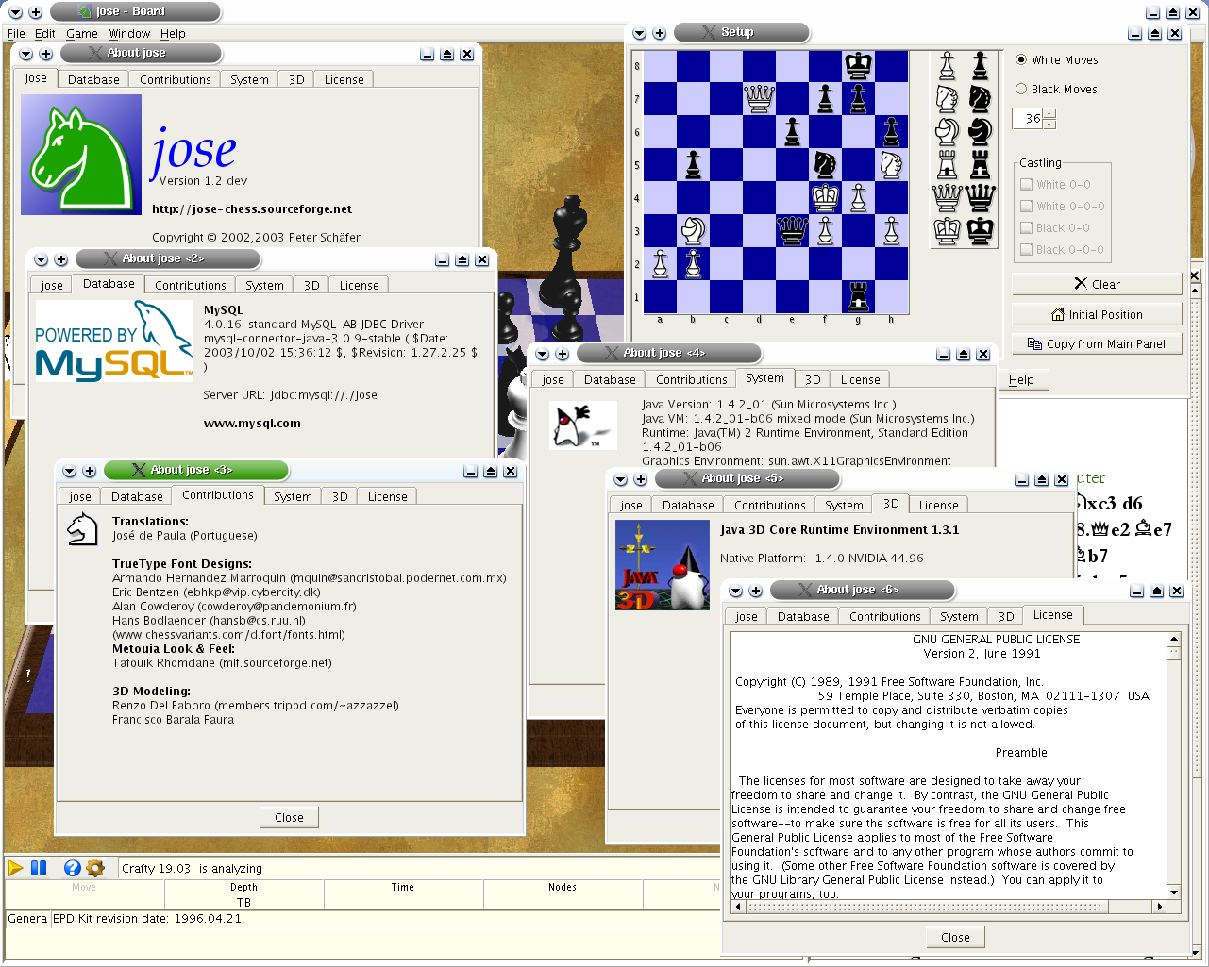Click the Powered by MySQL logo
1209x967 pixels.
(x=114, y=342)
